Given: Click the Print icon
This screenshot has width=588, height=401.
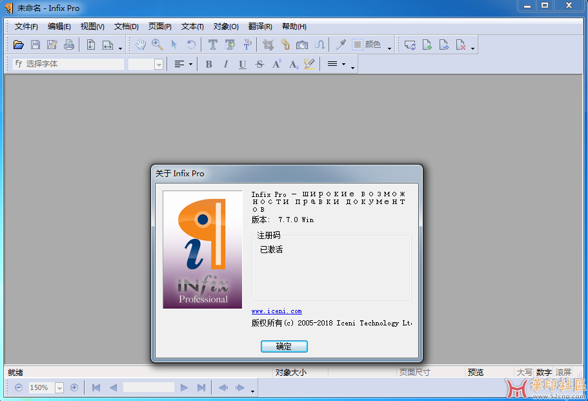Looking at the screenshot, I should tap(69, 45).
